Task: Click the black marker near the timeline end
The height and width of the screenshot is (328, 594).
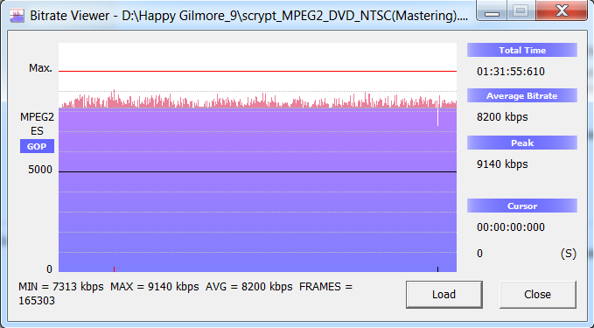Action: (x=437, y=269)
